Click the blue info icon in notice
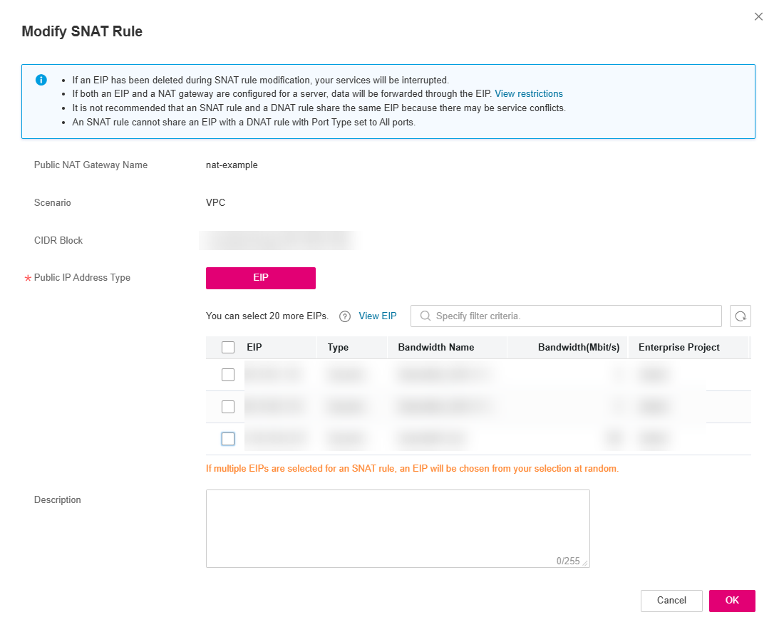The image size is (779, 632). coord(41,80)
